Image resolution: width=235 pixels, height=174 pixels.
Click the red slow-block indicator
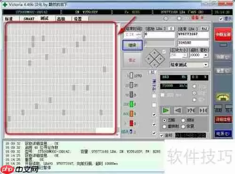pyautogui.click(x=132, y=123)
